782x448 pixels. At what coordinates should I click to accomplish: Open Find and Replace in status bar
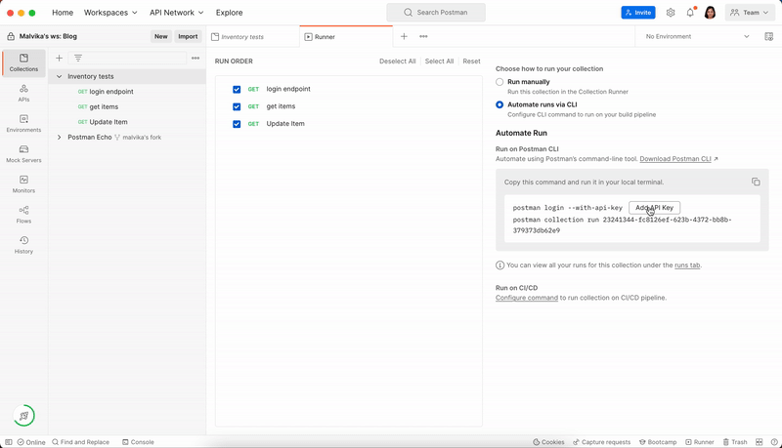[x=81, y=442]
